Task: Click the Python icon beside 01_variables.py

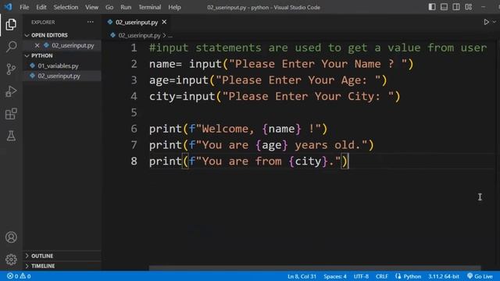Action: pyautogui.click(x=32, y=66)
